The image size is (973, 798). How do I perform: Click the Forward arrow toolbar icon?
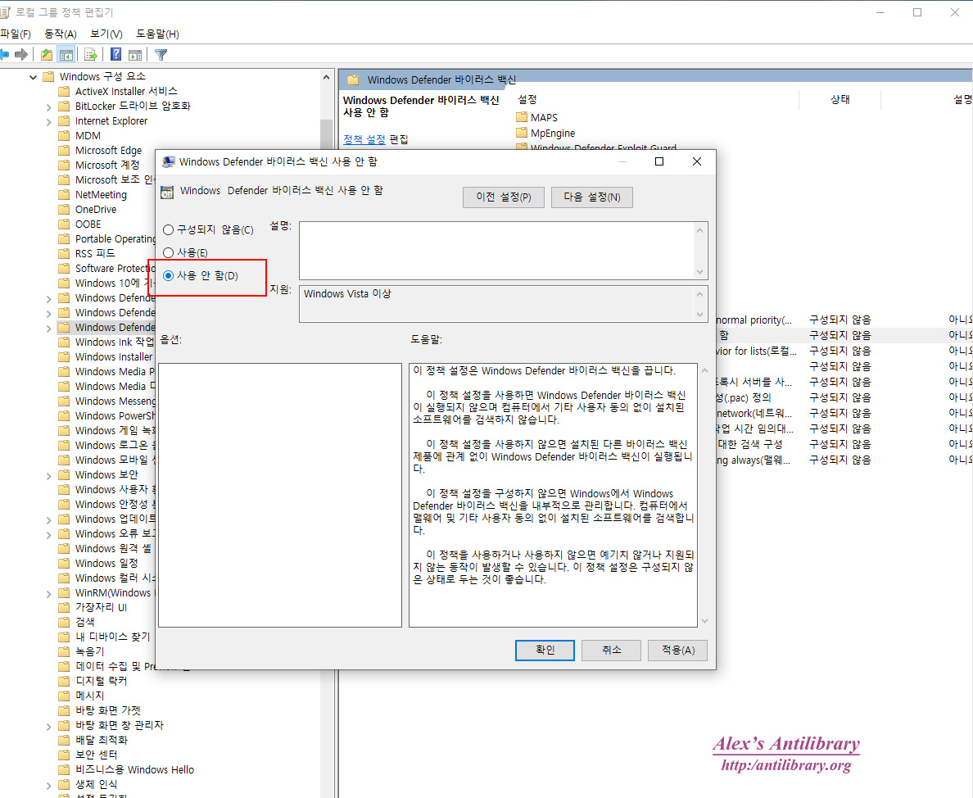[x=21, y=55]
